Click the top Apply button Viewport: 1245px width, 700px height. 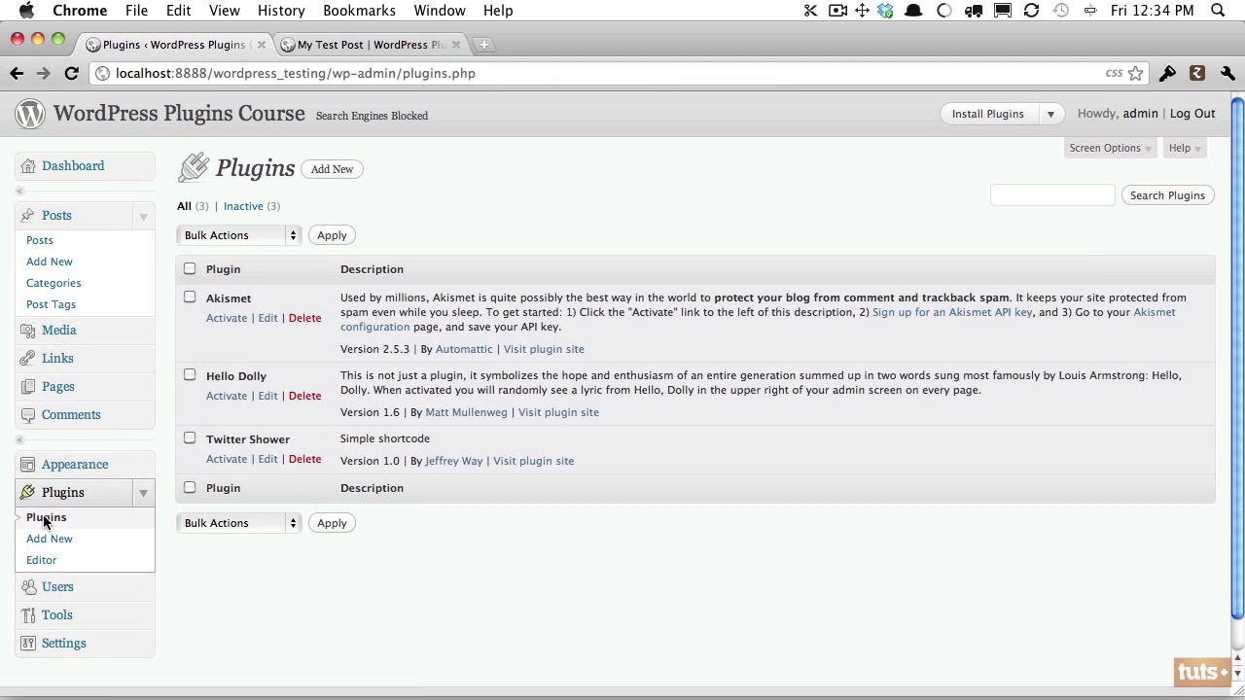(332, 235)
